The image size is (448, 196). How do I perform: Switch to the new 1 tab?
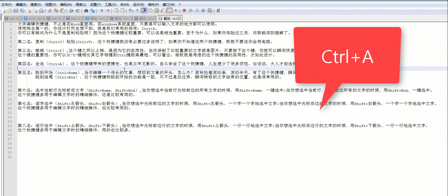pyautogui.click(x=13, y=18)
